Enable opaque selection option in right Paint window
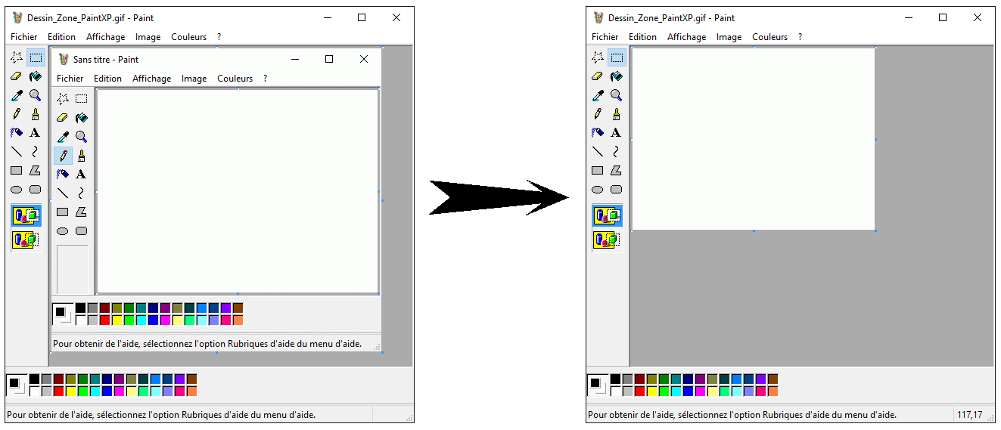This screenshot has width=1001, height=430. 608,216
